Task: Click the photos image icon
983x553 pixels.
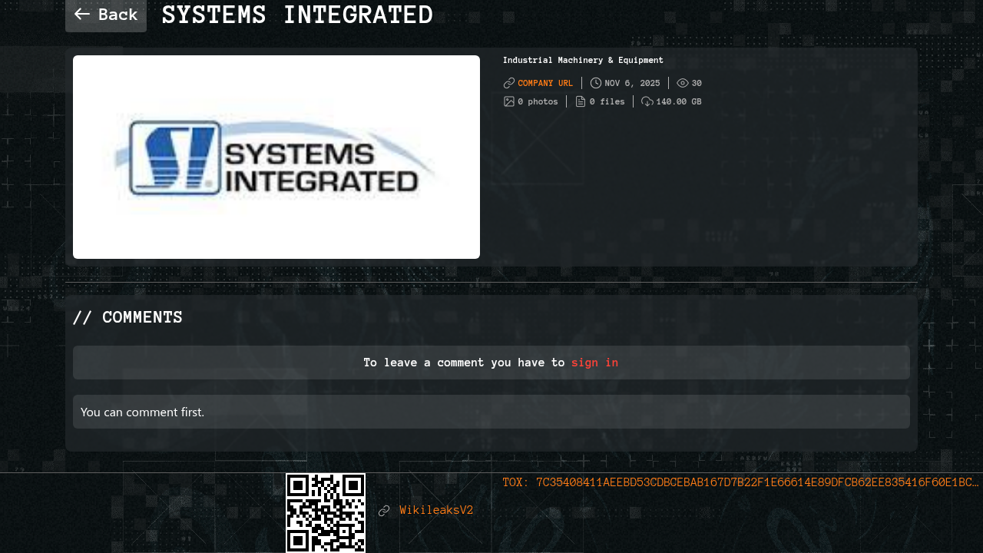Action: [508, 101]
